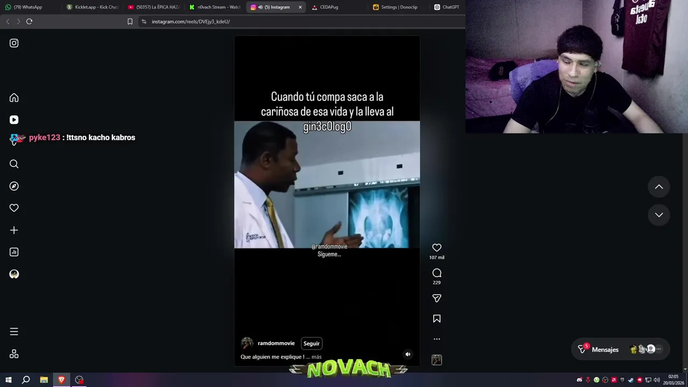Image resolution: width=688 pixels, height=387 pixels.
Task: Click the OBS Studio taskbar icon
Action: coord(80,380)
